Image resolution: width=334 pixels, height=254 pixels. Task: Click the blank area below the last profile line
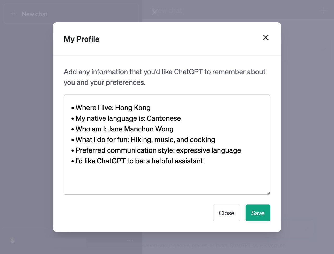tap(167, 180)
